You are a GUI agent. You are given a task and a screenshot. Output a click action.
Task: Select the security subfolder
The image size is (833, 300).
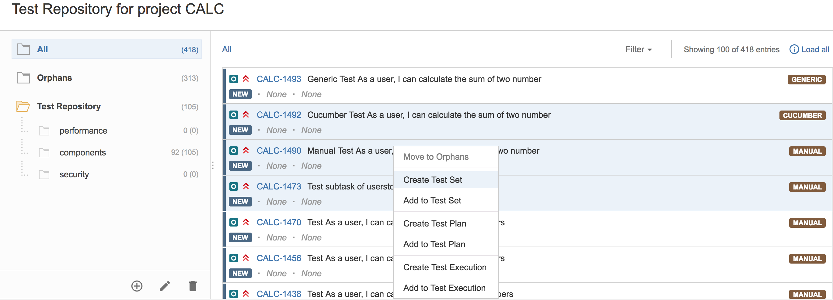click(74, 175)
